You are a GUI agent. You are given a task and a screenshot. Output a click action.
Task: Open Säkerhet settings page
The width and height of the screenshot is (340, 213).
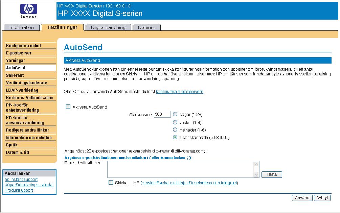tap(30, 75)
